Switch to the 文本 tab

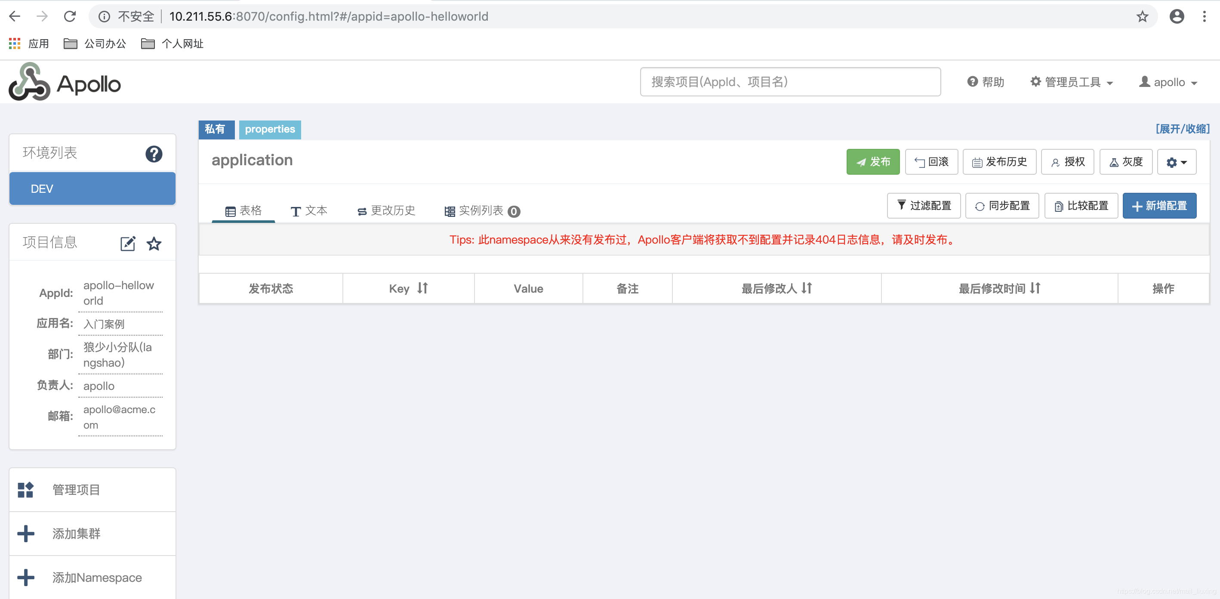309,210
